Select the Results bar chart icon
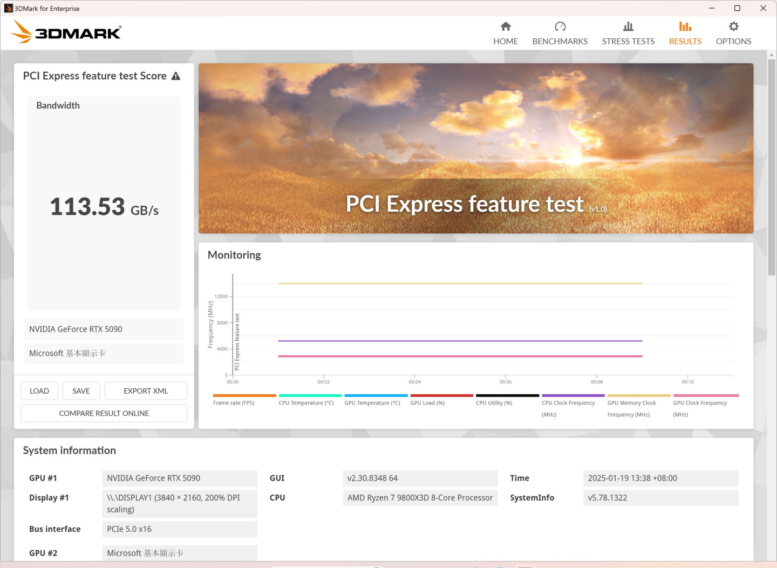 pos(685,26)
